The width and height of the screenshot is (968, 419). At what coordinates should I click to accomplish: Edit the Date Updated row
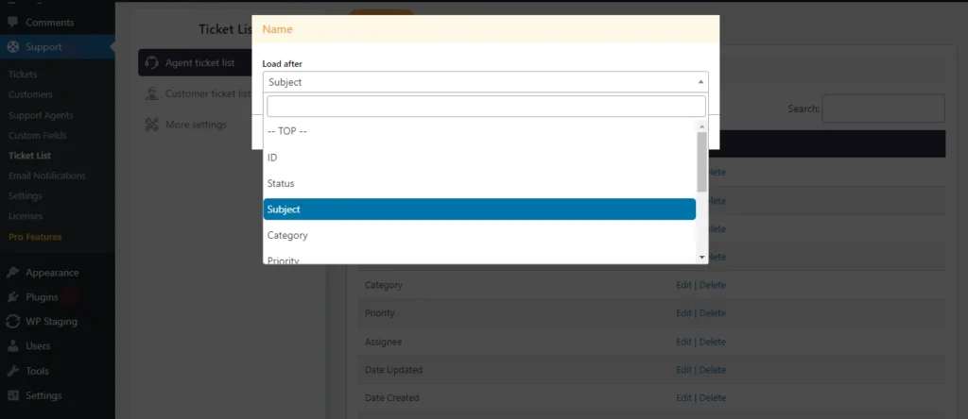[683, 370]
